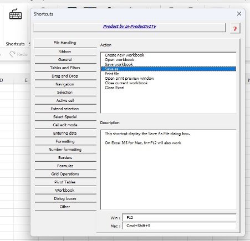Select Extend selection category
The image size is (250, 241).
point(65,109)
